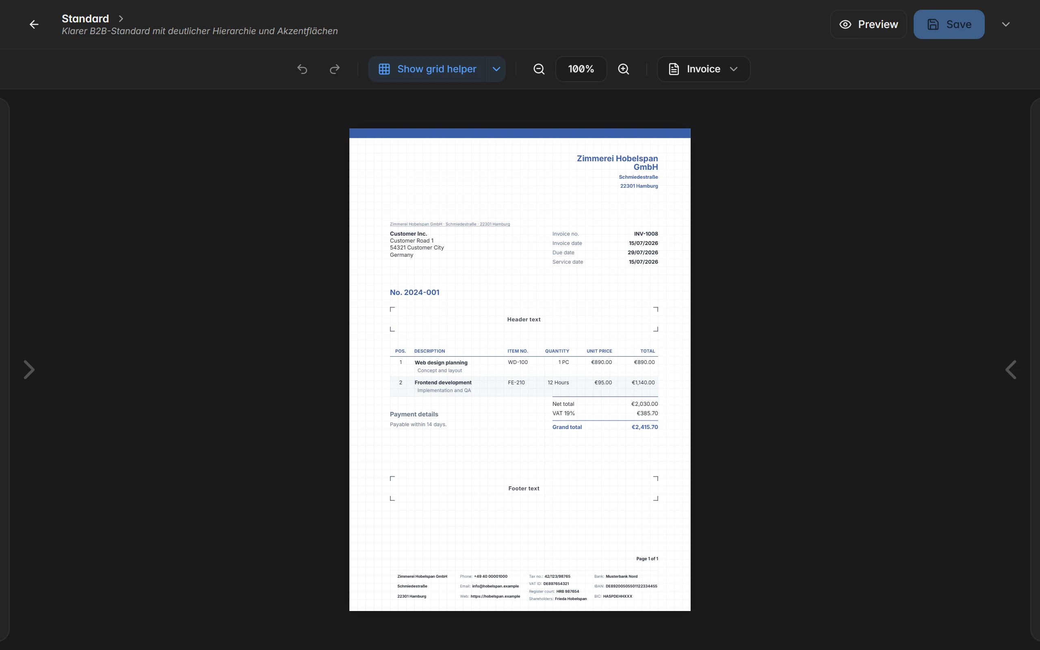
Task: Select the Header text placeholder block
Action: click(524, 319)
